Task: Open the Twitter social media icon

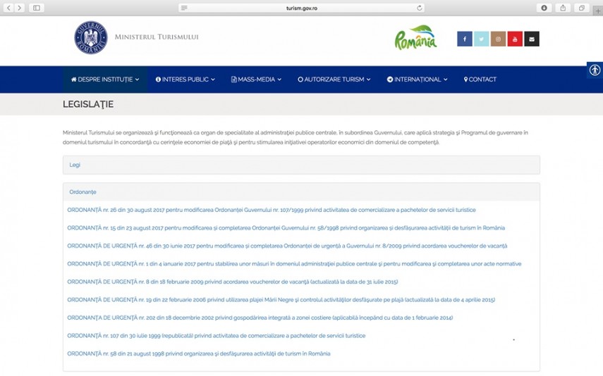Action: click(482, 39)
